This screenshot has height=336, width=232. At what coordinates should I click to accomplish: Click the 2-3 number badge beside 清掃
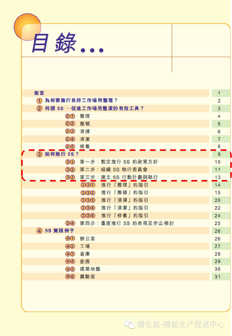(x=70, y=132)
